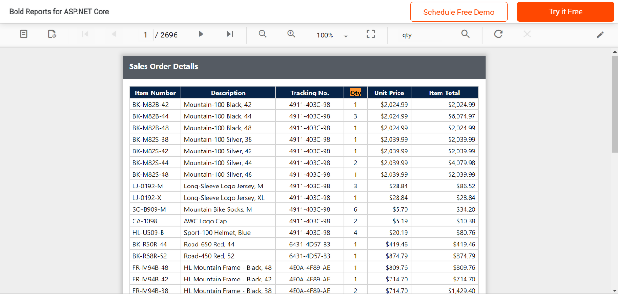Click the Schedule Free Demo button
Viewport: 619px width, 295px height.
point(458,12)
